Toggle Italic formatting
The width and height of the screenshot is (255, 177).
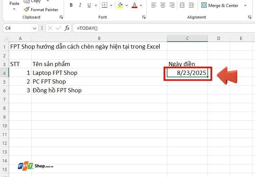[80, 5]
